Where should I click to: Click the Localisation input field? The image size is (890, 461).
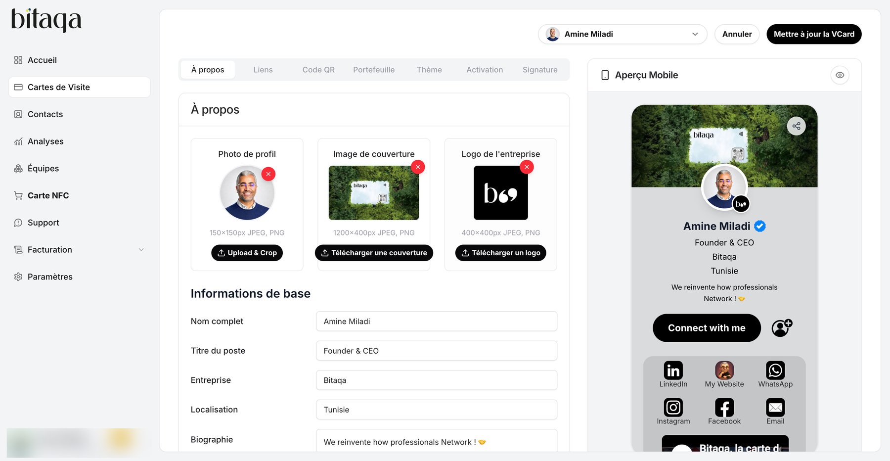[x=437, y=410]
